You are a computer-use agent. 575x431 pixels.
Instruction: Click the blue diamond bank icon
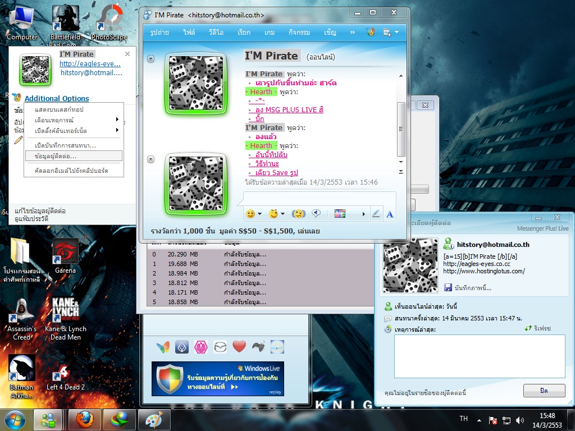(182, 347)
